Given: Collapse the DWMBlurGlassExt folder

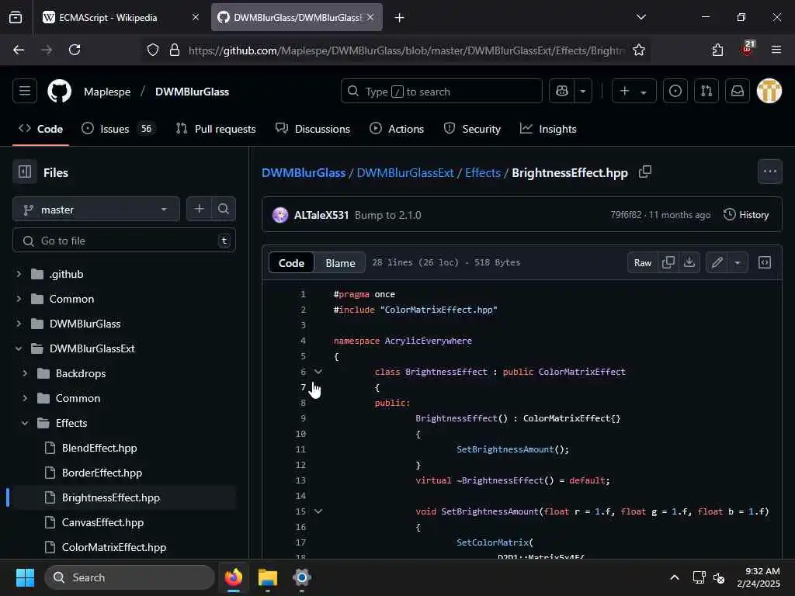Looking at the screenshot, I should (19, 348).
